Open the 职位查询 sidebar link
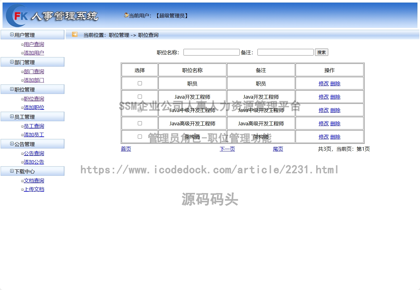The width and height of the screenshot is (420, 290). 34,99
